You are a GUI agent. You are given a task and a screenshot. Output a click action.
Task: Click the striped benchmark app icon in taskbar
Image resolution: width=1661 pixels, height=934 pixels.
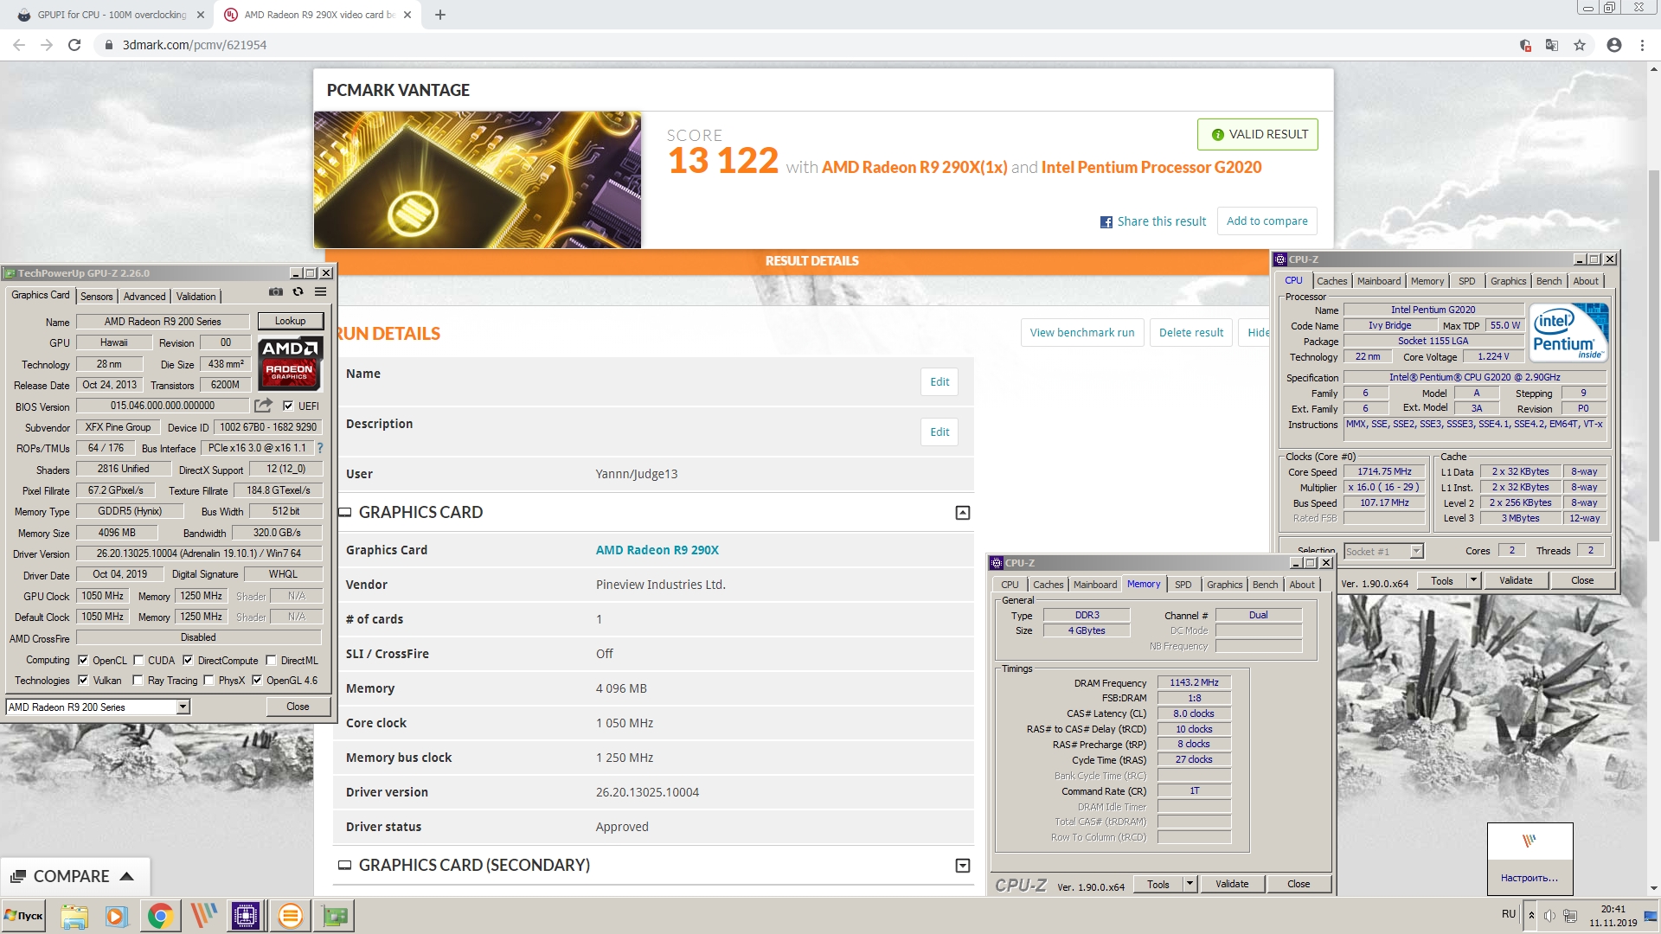point(203,916)
